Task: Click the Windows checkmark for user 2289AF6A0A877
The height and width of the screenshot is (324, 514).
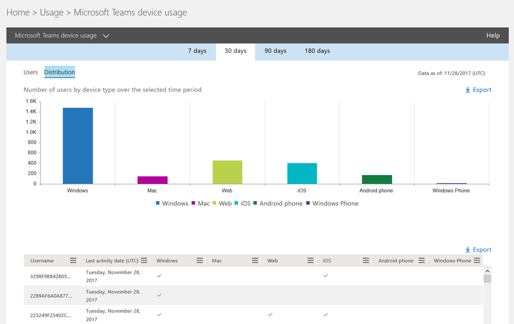Action: (159, 295)
